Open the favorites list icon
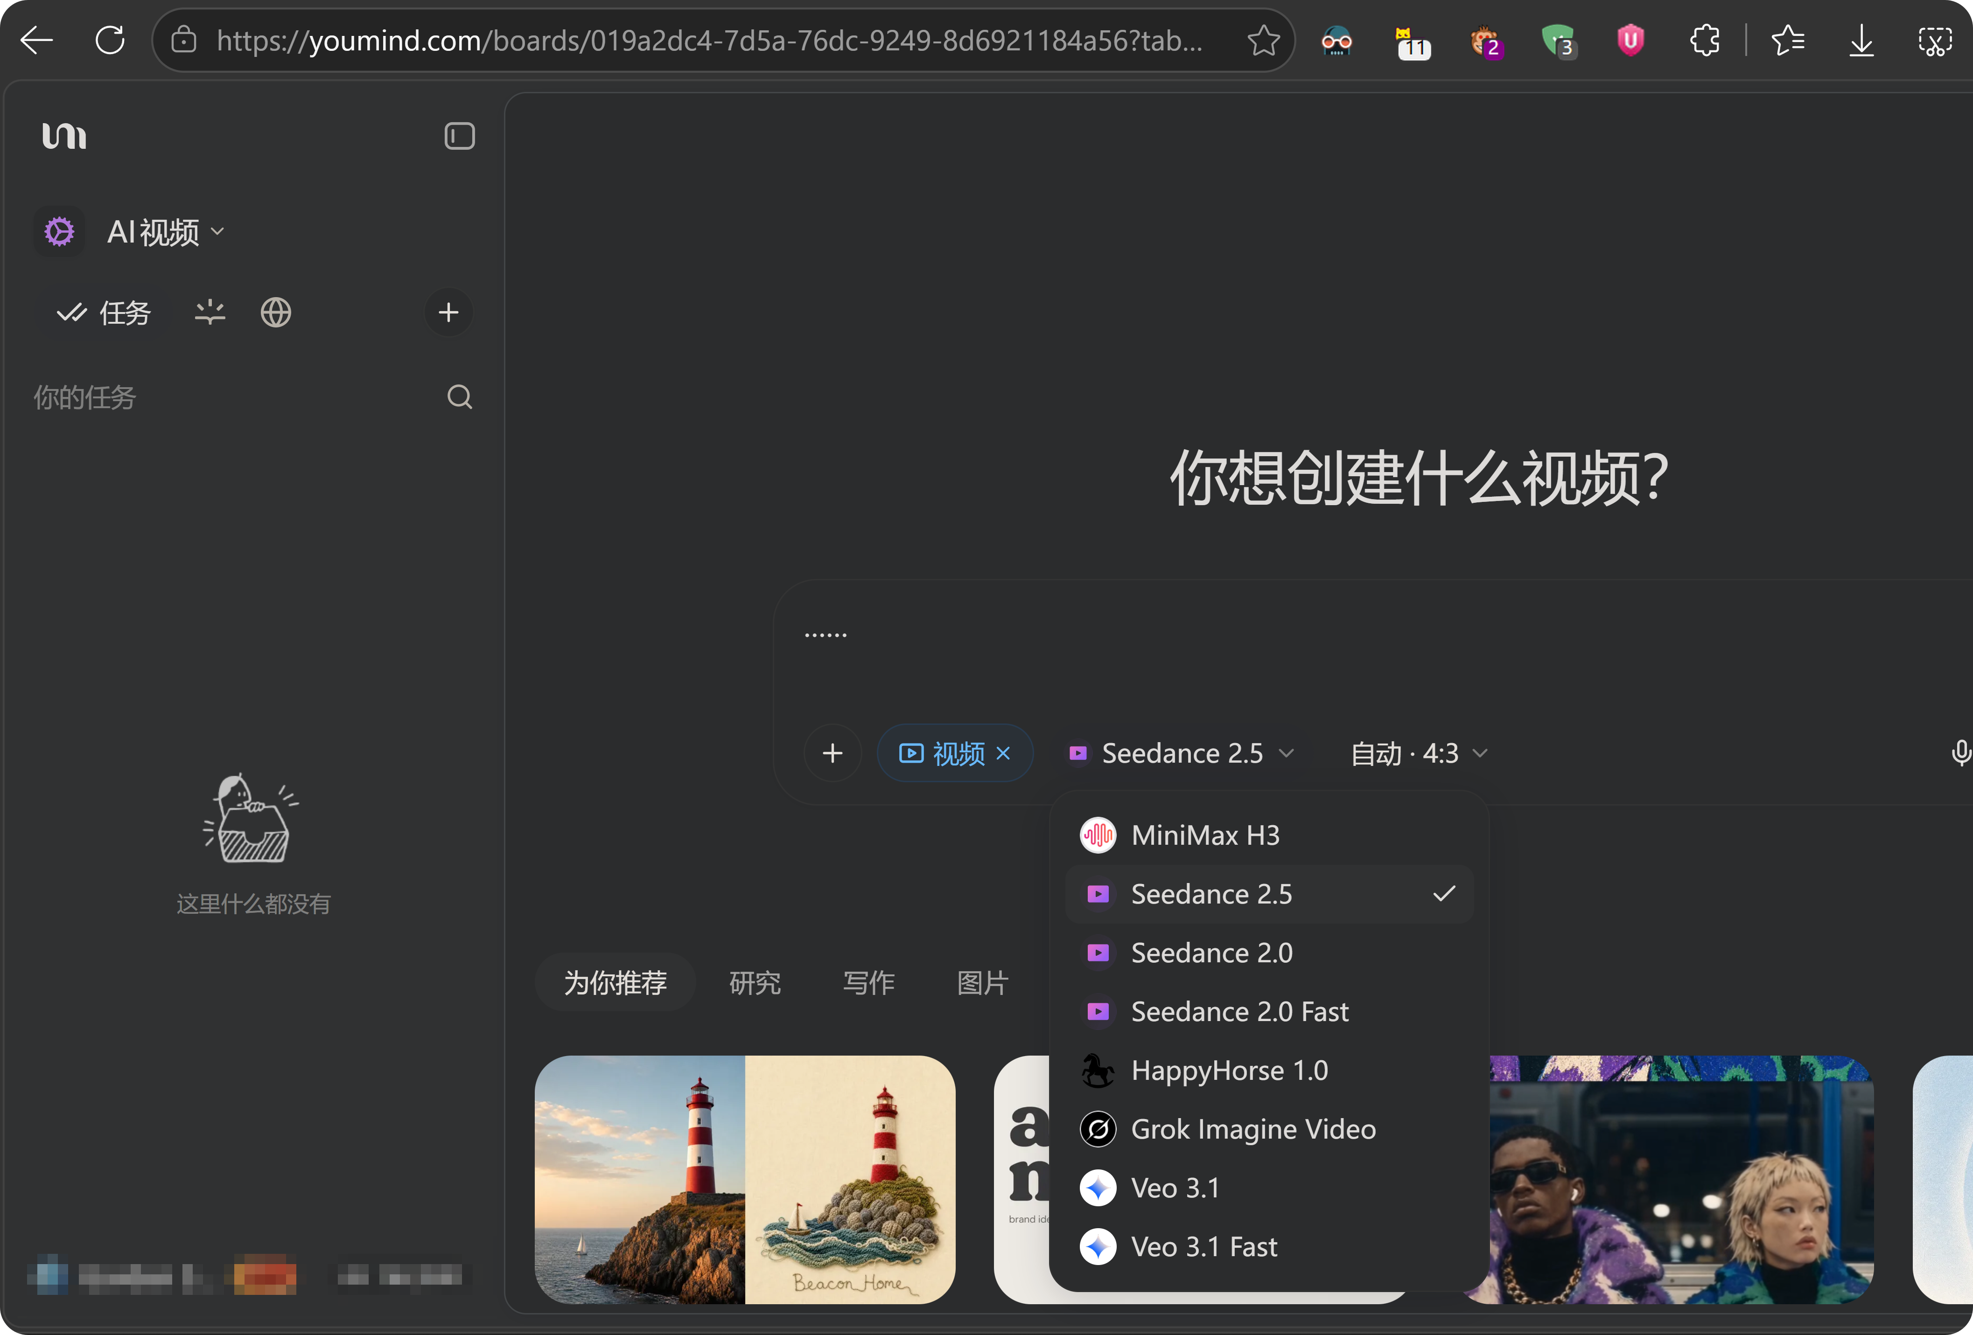Image resolution: width=1973 pixels, height=1335 pixels. click(x=1788, y=40)
